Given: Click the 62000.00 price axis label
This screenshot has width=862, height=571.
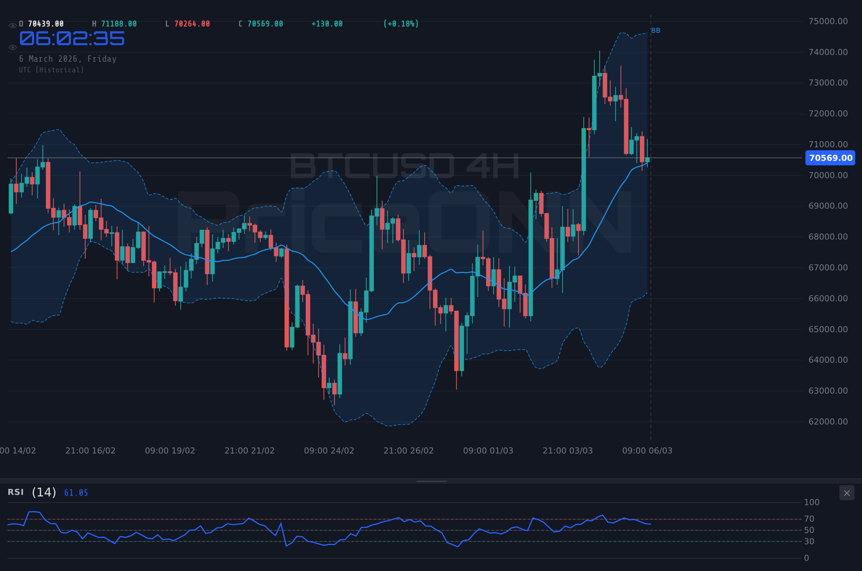Looking at the screenshot, I should pyautogui.click(x=828, y=421).
